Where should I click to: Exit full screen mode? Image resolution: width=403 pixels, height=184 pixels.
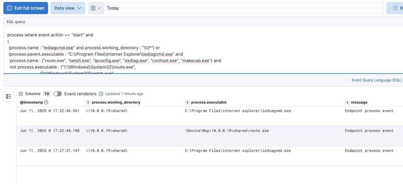coord(26,8)
